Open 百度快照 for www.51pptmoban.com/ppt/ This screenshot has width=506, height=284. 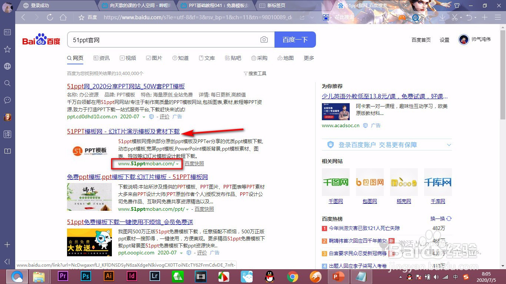point(204,209)
